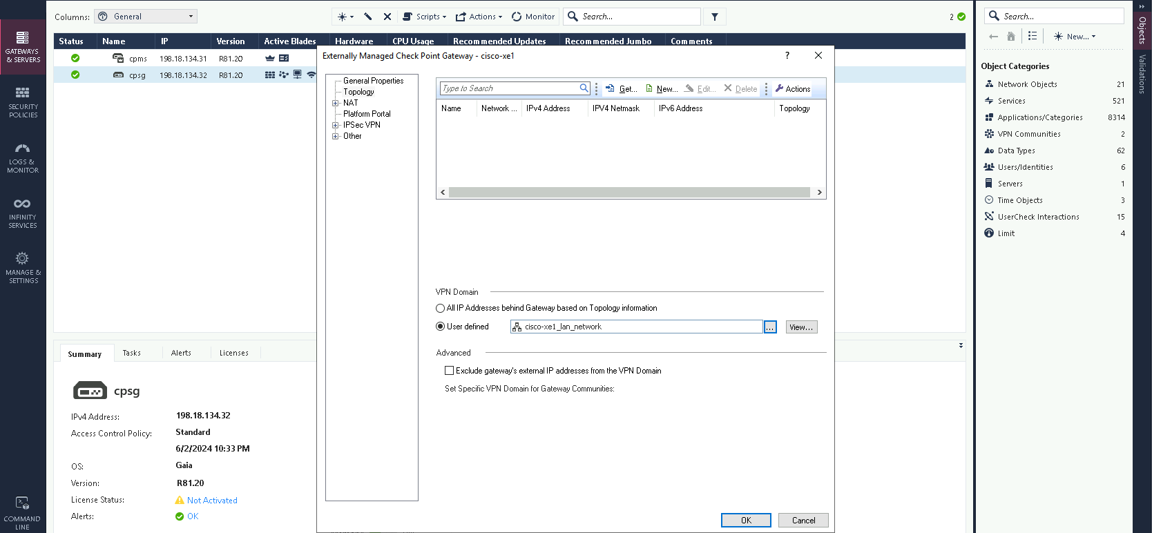Switch to the Tasks tab
Viewport: 1152px width, 533px height.
pyautogui.click(x=131, y=353)
